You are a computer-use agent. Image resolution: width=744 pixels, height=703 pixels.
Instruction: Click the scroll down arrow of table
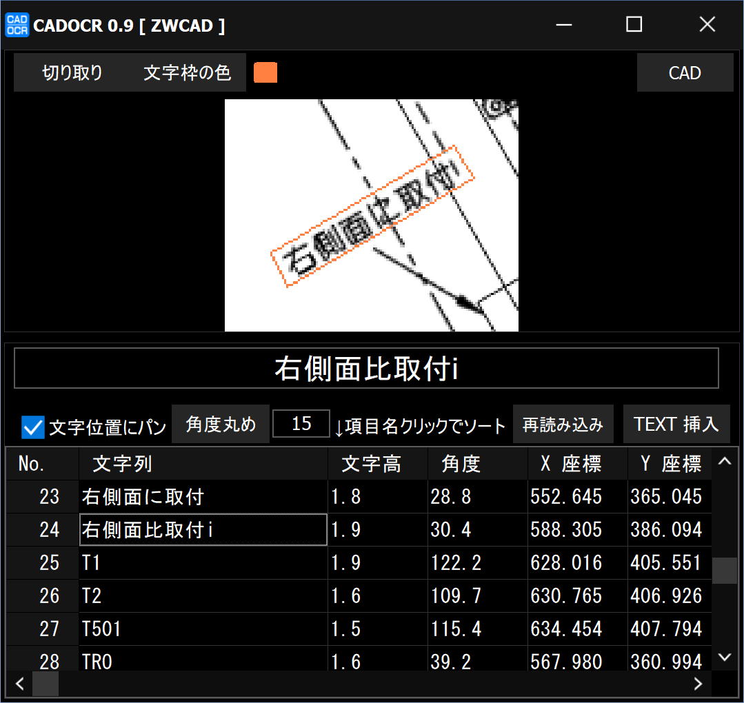point(725,658)
